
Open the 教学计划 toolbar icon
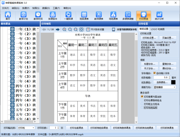(23, 16)
